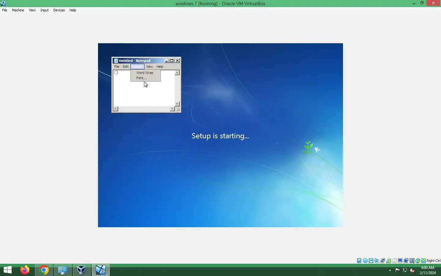
Task: Click the network tray icon
Action: coord(405,270)
